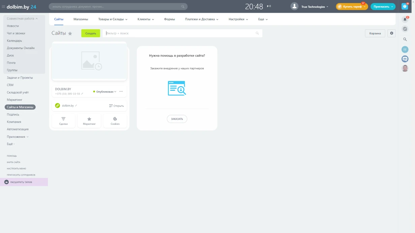Open the Товары и Склады dropdown menu

(x=113, y=19)
